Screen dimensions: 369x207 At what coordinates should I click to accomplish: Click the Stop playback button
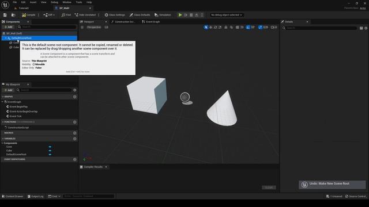click(191, 15)
